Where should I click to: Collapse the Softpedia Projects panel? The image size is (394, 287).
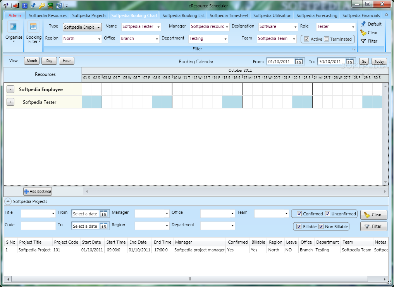pyautogui.click(x=8, y=201)
